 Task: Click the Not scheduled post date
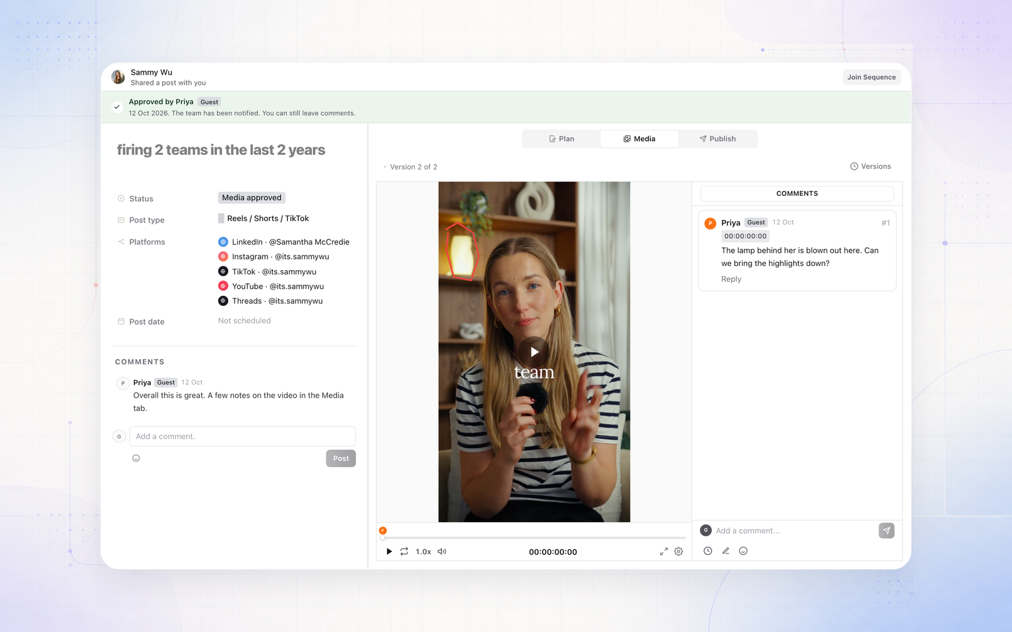point(245,321)
